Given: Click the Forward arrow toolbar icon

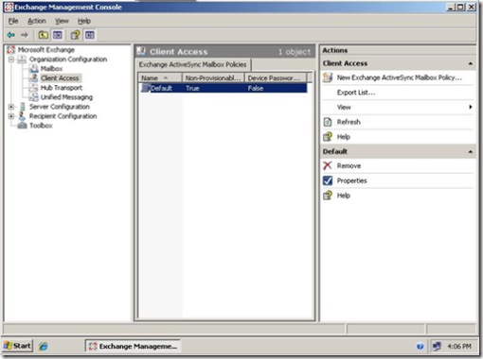Looking at the screenshot, I should 25,35.
